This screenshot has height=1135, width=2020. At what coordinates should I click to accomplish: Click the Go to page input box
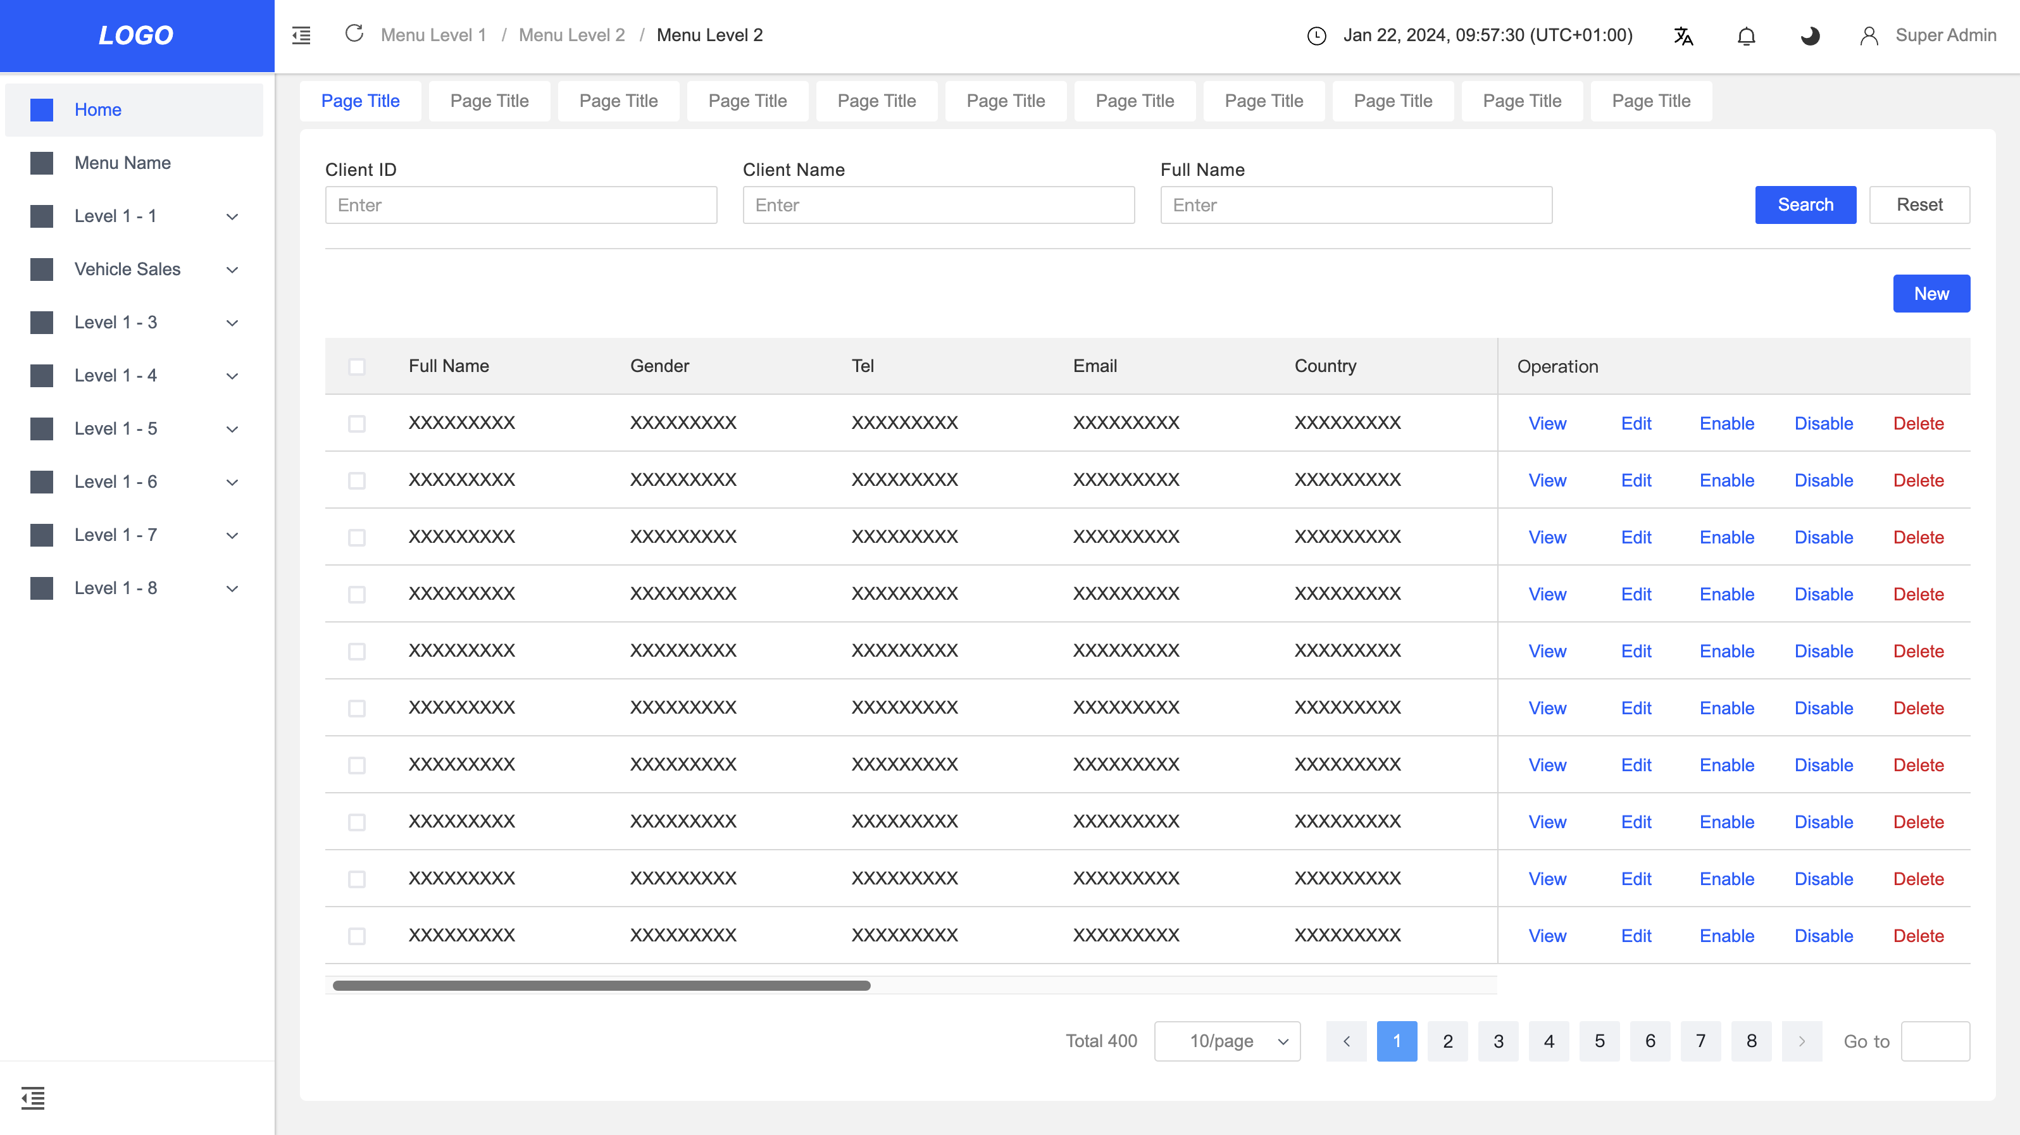click(x=1935, y=1041)
